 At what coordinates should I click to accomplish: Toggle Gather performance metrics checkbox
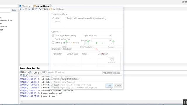click(x=53, y=43)
